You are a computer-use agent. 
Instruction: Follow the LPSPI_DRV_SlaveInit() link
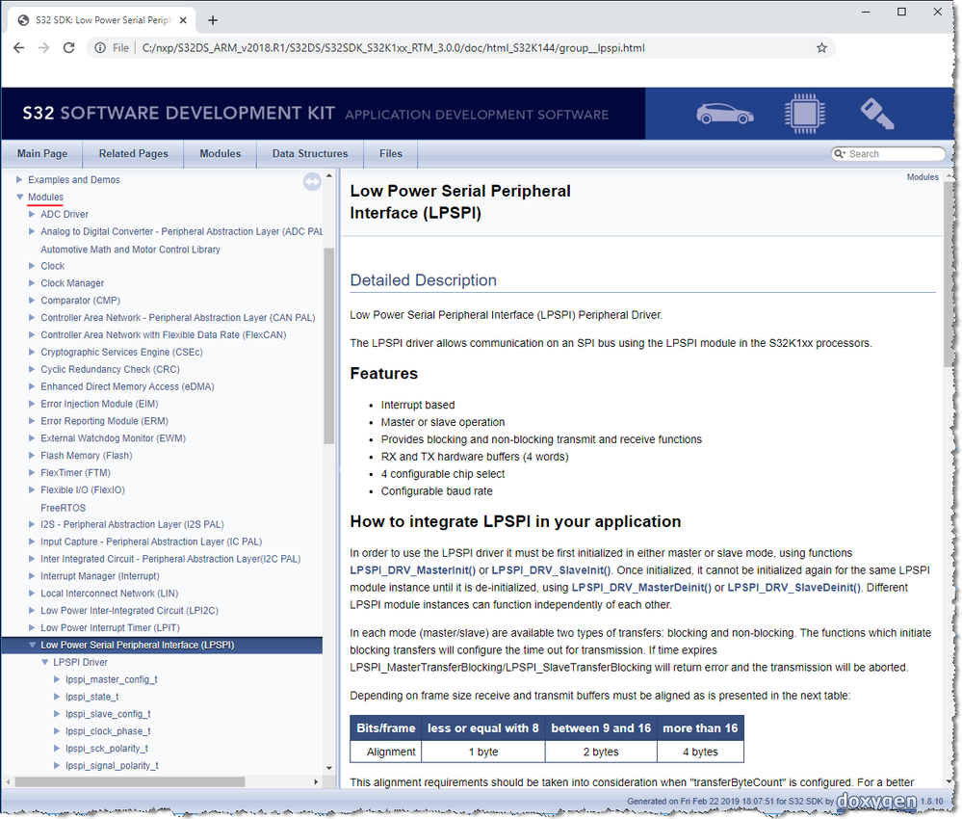pos(551,570)
